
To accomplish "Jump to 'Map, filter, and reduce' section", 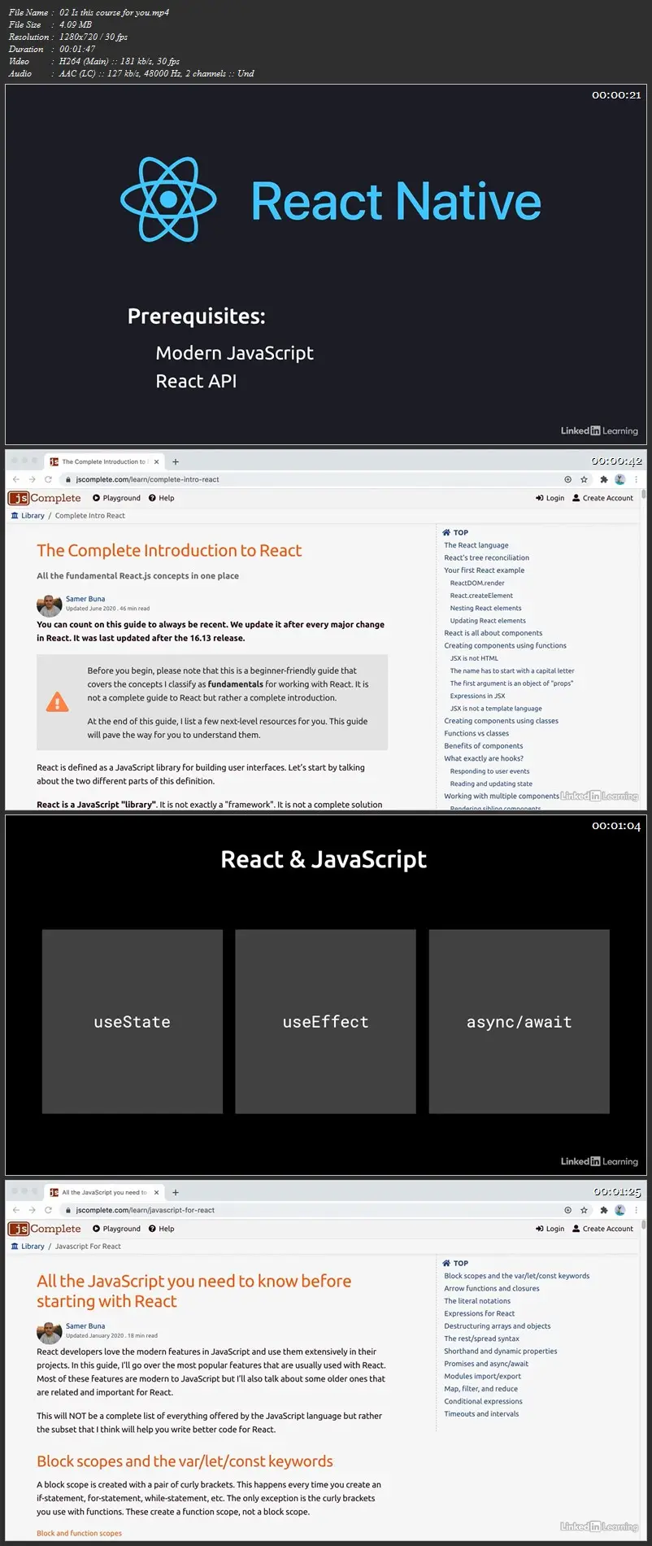I will pyautogui.click(x=480, y=1389).
